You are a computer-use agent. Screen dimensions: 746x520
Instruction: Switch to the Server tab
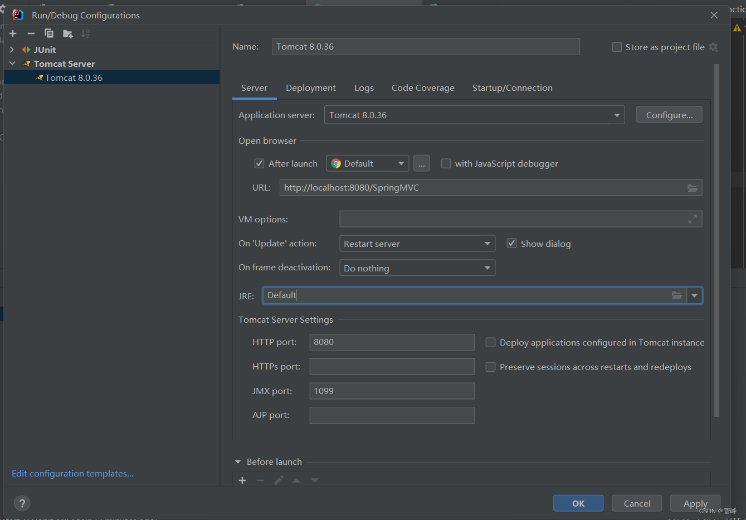(254, 88)
